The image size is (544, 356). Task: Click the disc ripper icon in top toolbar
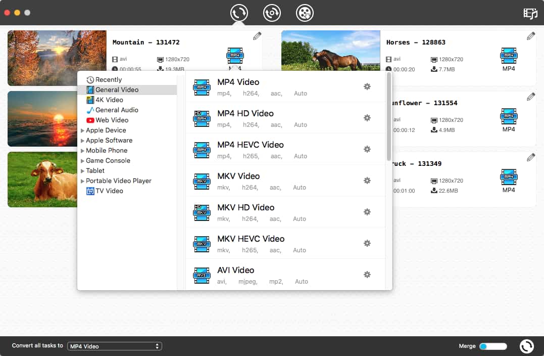[272, 13]
